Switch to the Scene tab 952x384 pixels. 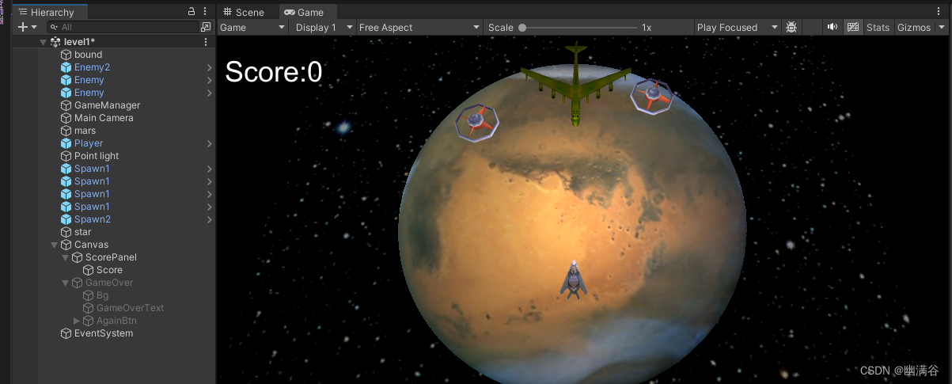tap(245, 12)
